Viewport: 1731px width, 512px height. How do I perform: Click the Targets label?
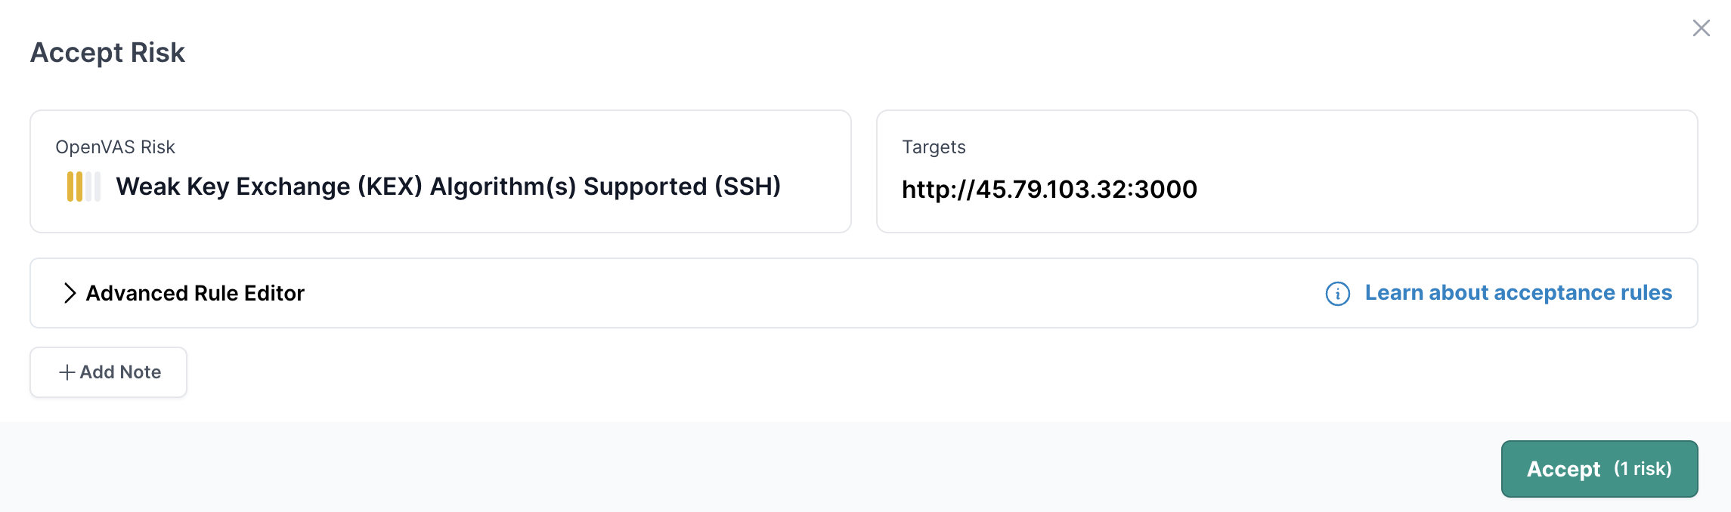tap(934, 147)
